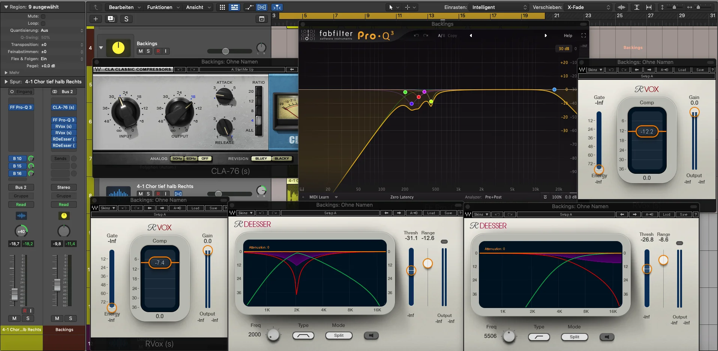Viewport: 718px width, 351px height.
Task: Click the duplicate track icon
Action: pyautogui.click(x=111, y=19)
